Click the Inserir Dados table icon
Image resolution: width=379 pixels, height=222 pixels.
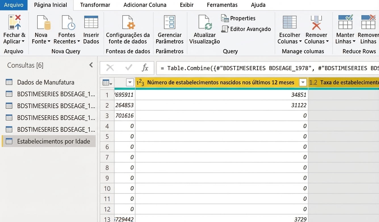click(91, 22)
